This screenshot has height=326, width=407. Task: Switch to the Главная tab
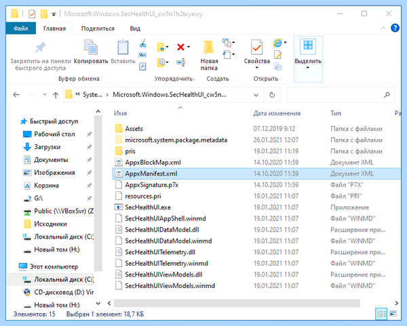pos(54,28)
